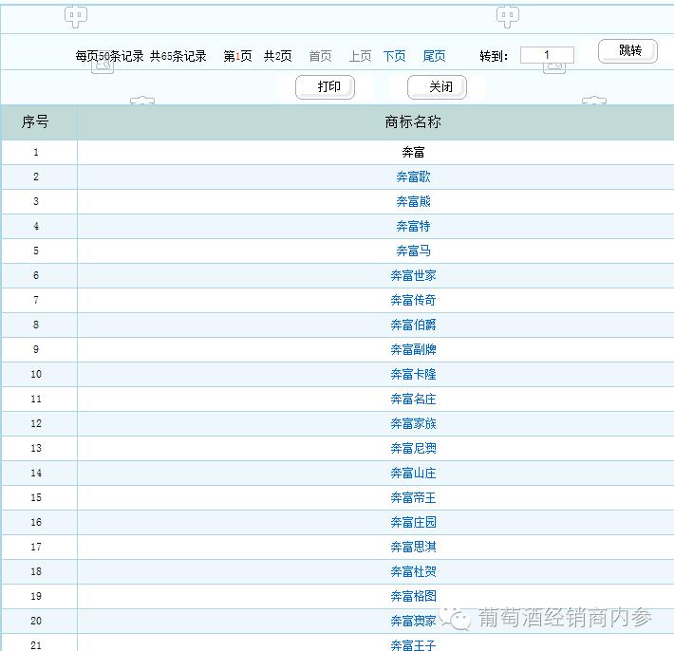This screenshot has height=651, width=674.
Task: Open trademark 奔富家族
Action: click(413, 423)
